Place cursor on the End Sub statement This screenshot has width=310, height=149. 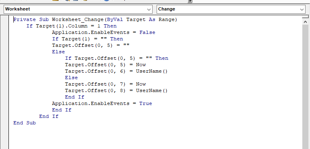point(25,123)
